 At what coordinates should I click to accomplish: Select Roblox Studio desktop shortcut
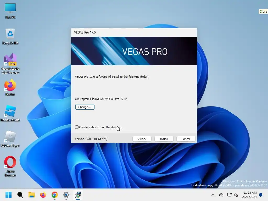[x=10, y=113]
